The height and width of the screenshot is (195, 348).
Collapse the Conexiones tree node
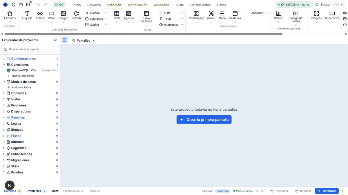4,65
